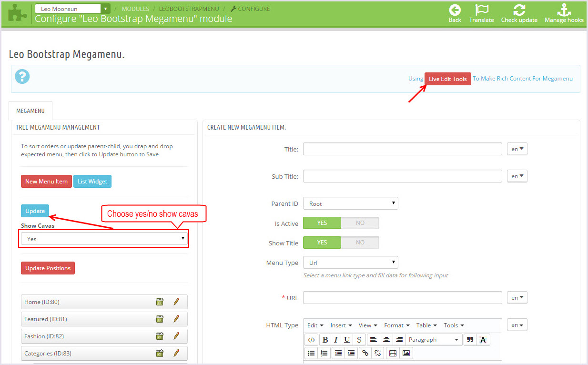588x365 pixels.
Task: Toggle italic formatting in the HTML editor
Action: (336, 340)
